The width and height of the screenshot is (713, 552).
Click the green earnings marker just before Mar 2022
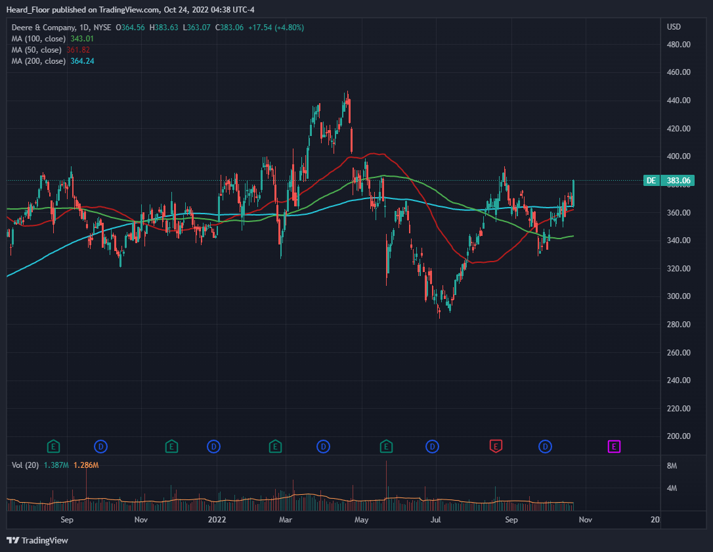click(275, 446)
